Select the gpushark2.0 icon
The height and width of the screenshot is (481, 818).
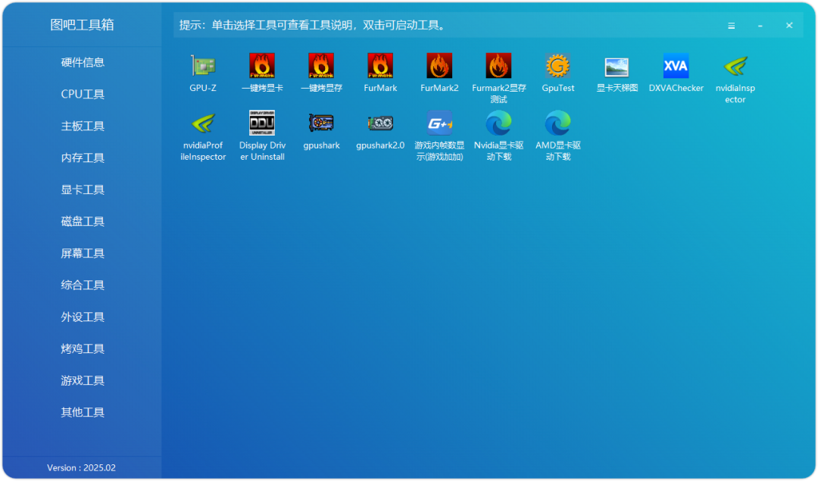(380, 123)
